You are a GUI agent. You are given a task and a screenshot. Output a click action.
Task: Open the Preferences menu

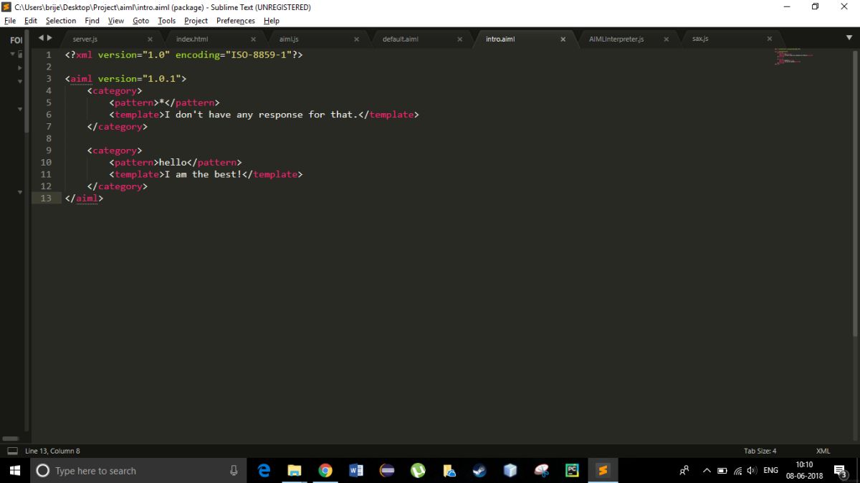pos(236,21)
